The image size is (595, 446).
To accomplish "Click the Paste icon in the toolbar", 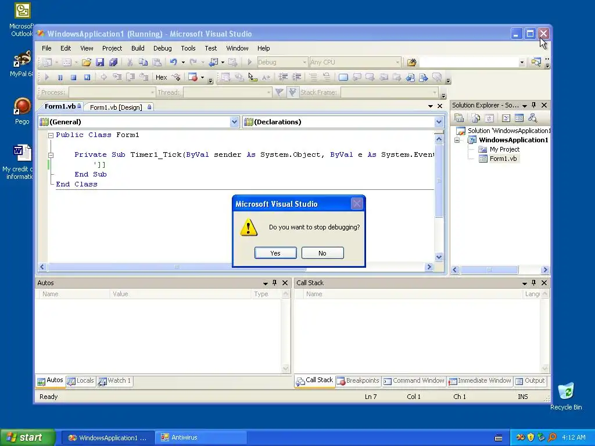I will [157, 62].
